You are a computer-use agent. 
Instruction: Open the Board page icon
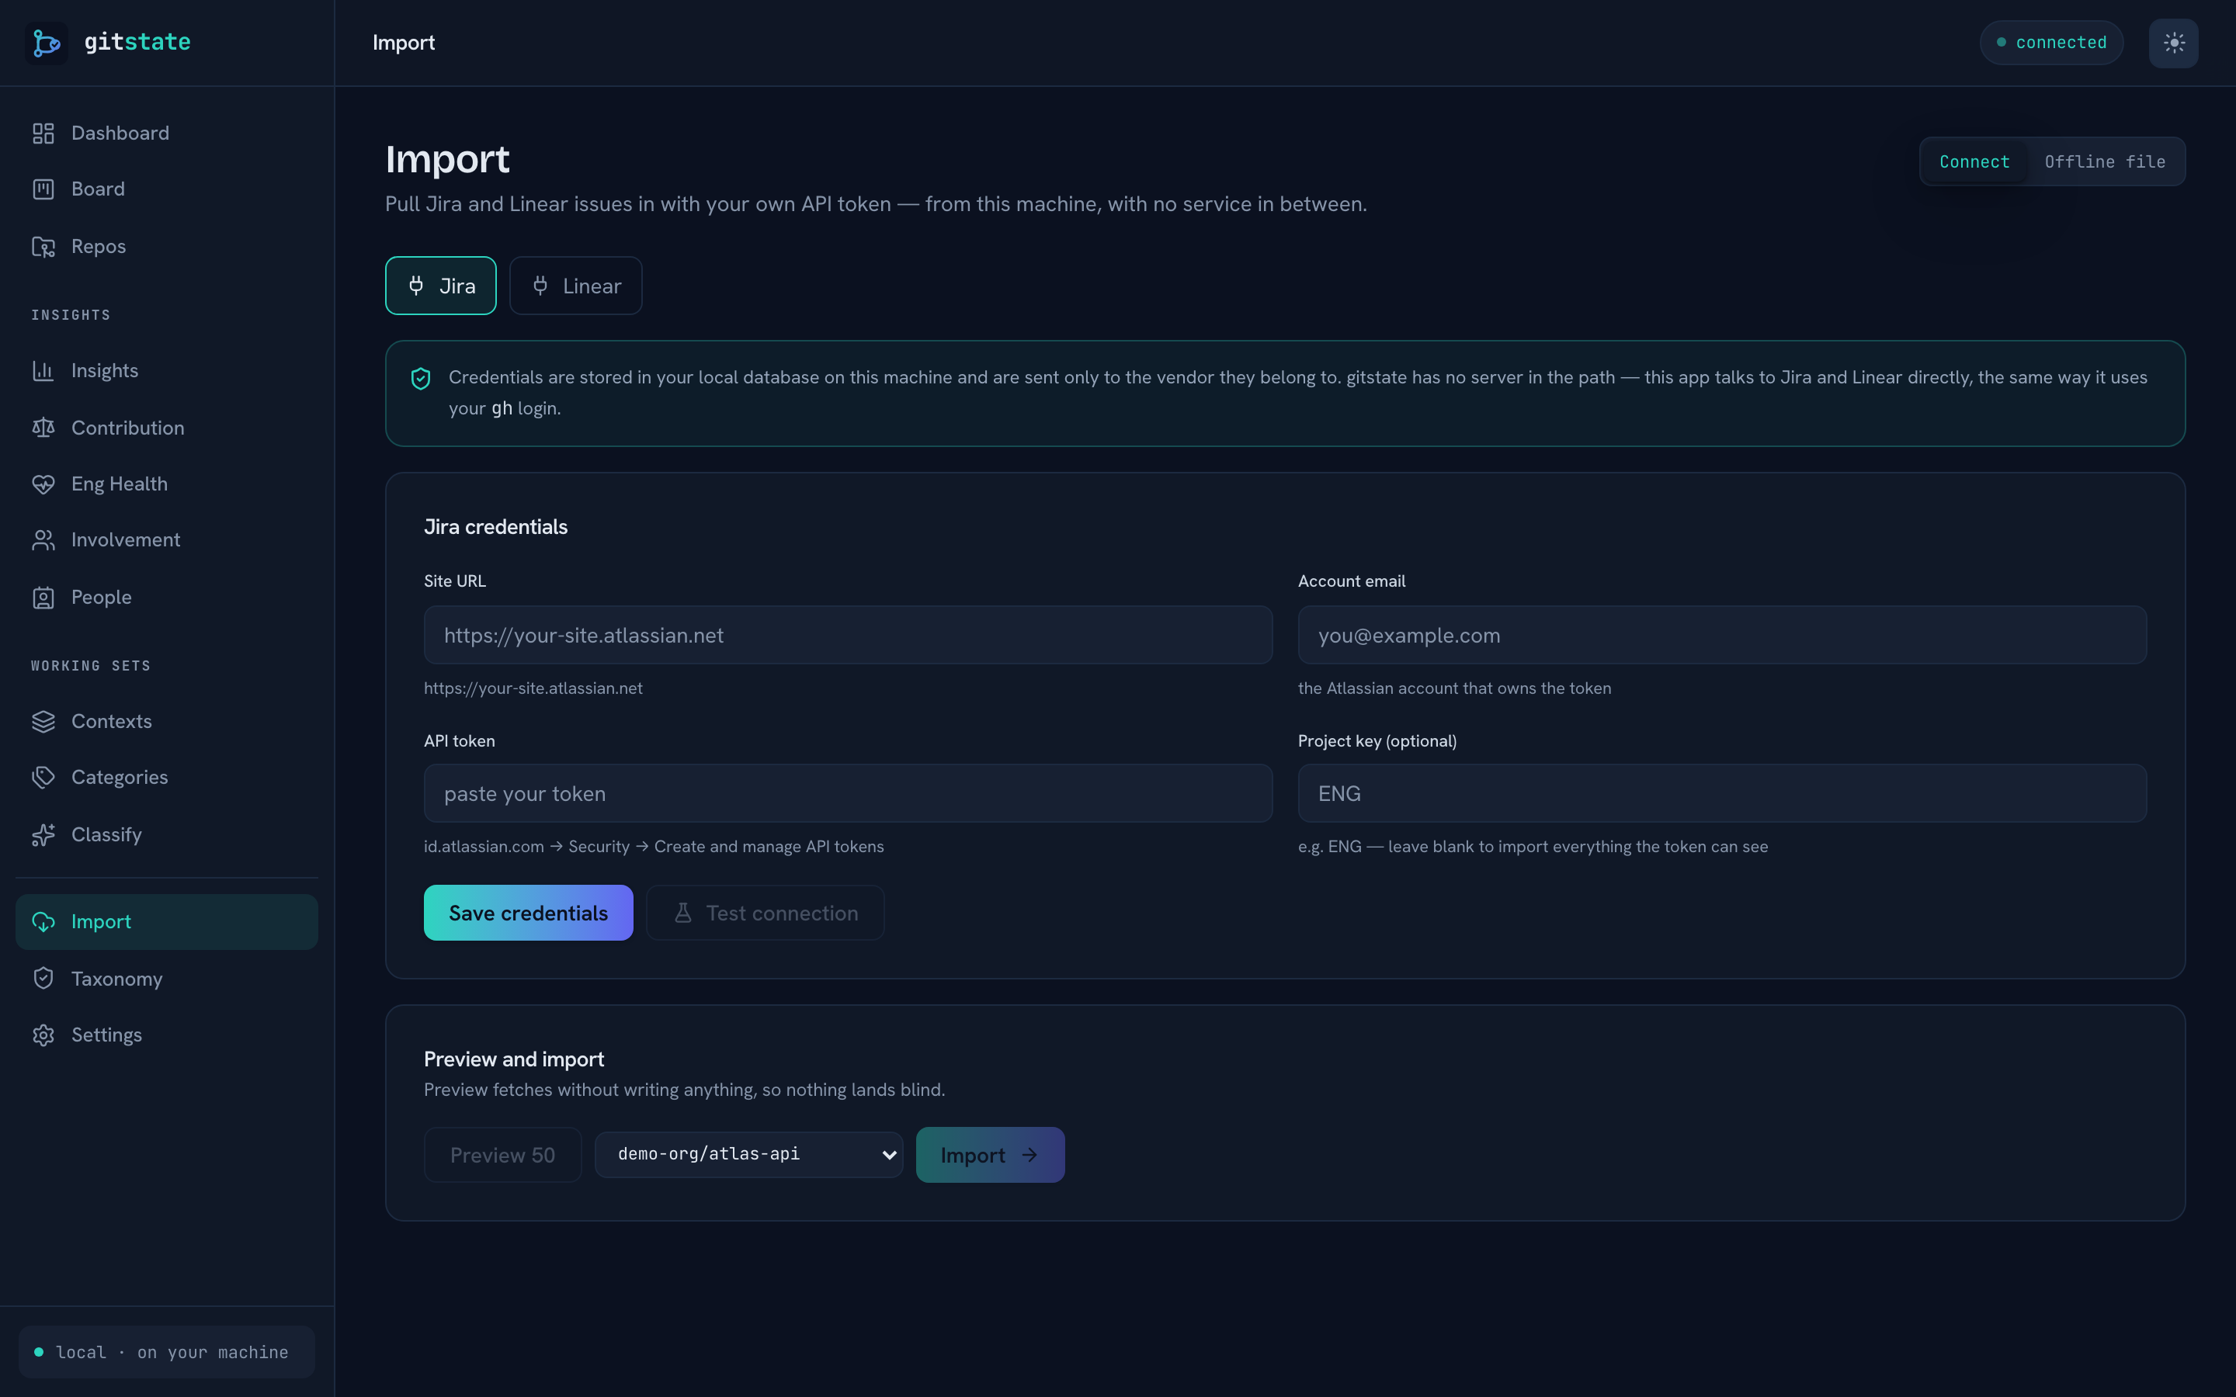point(43,189)
